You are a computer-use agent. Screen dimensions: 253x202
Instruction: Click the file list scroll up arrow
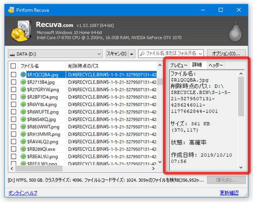[x=160, y=65]
